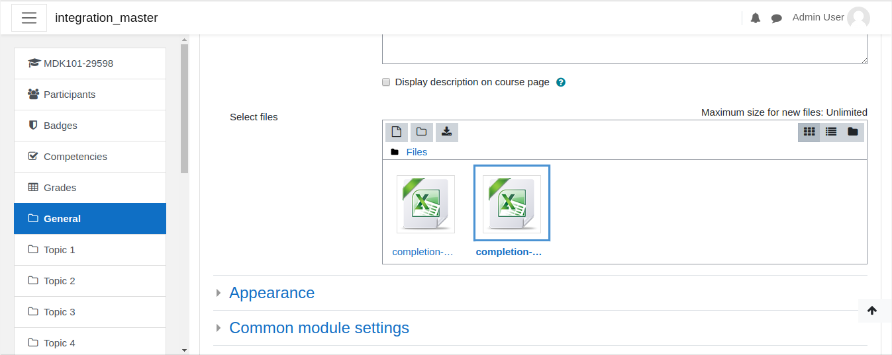
Task: Click the create folder icon
Action: coord(421,132)
